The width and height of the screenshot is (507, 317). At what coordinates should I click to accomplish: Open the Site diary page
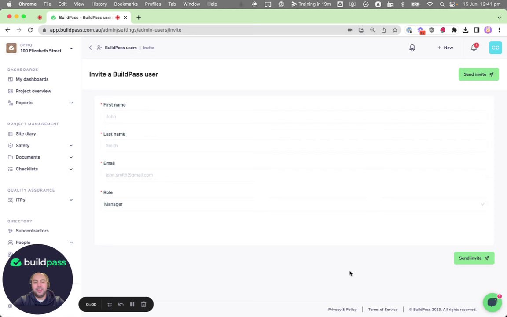26,133
